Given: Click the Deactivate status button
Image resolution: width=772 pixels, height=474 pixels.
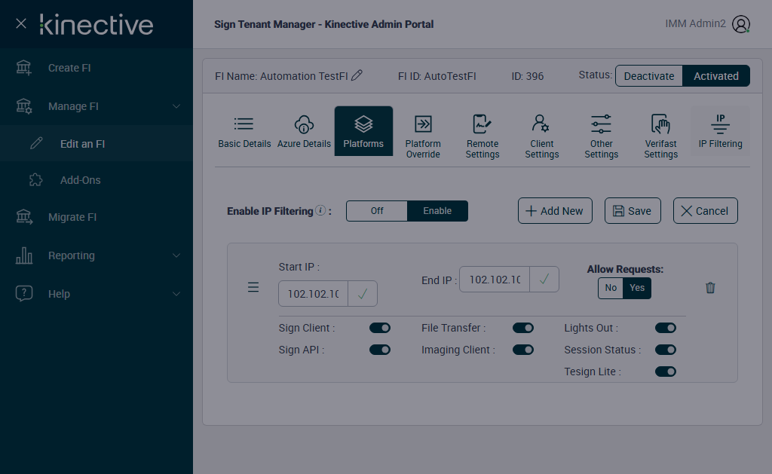Looking at the screenshot, I should 649,76.
